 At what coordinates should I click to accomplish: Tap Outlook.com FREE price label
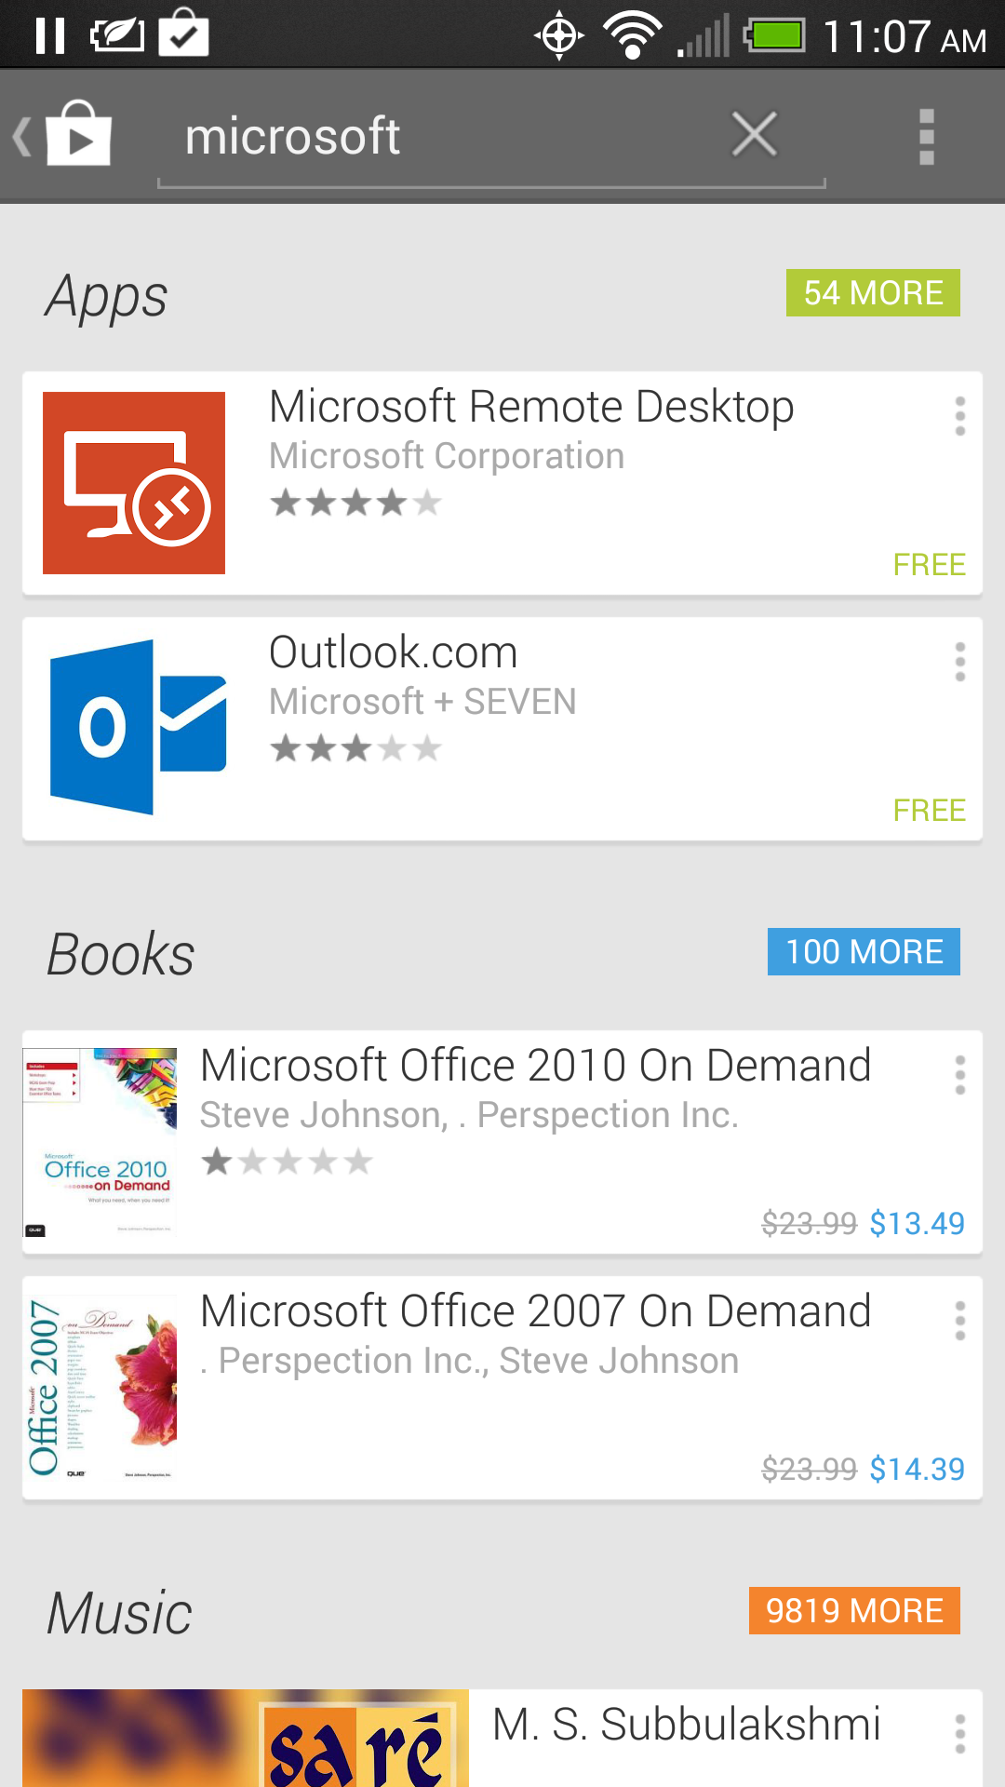click(929, 811)
